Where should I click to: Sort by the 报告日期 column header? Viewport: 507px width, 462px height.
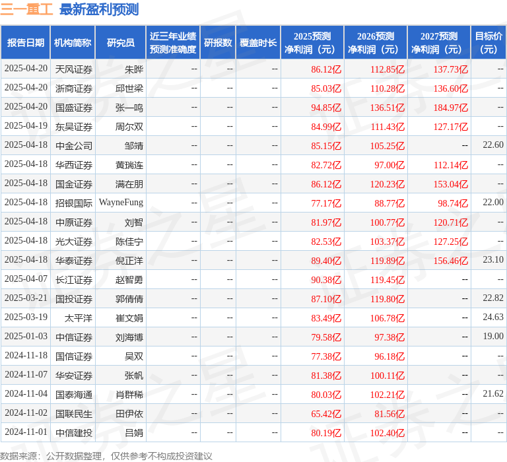click(x=26, y=43)
